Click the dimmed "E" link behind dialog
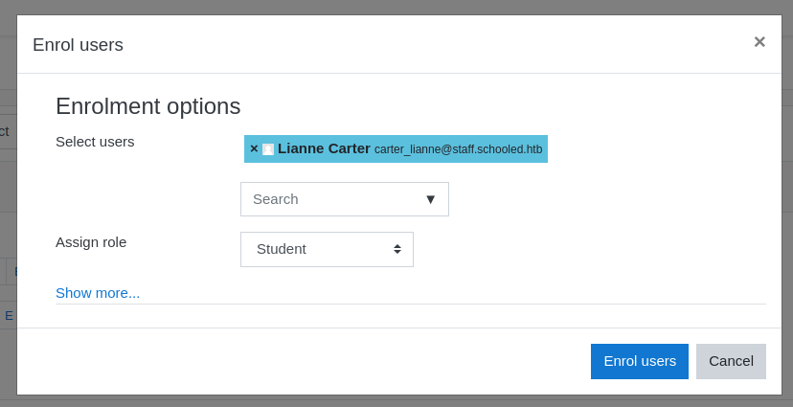This screenshot has height=407, width=793. 9,315
